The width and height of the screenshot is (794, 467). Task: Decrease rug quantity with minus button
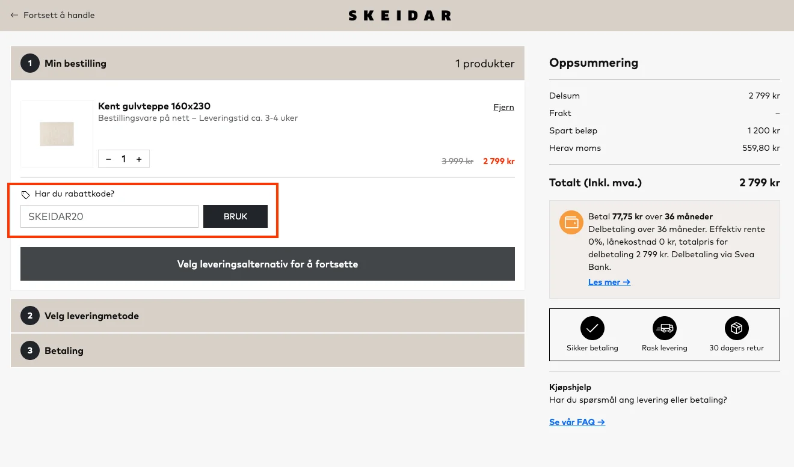click(x=108, y=159)
